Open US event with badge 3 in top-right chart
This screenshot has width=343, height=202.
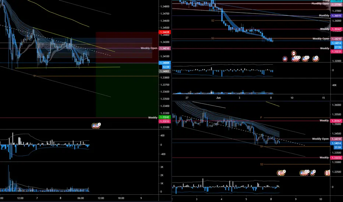[315, 58]
